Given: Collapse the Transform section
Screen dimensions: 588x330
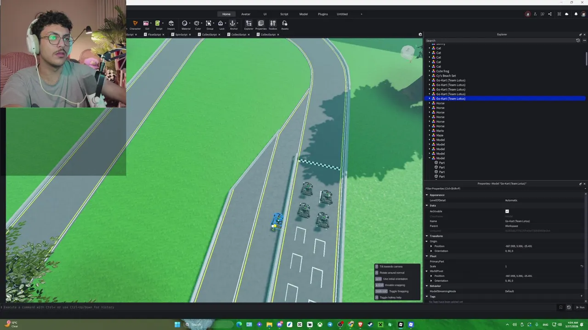Looking at the screenshot, I should pyautogui.click(x=427, y=236).
